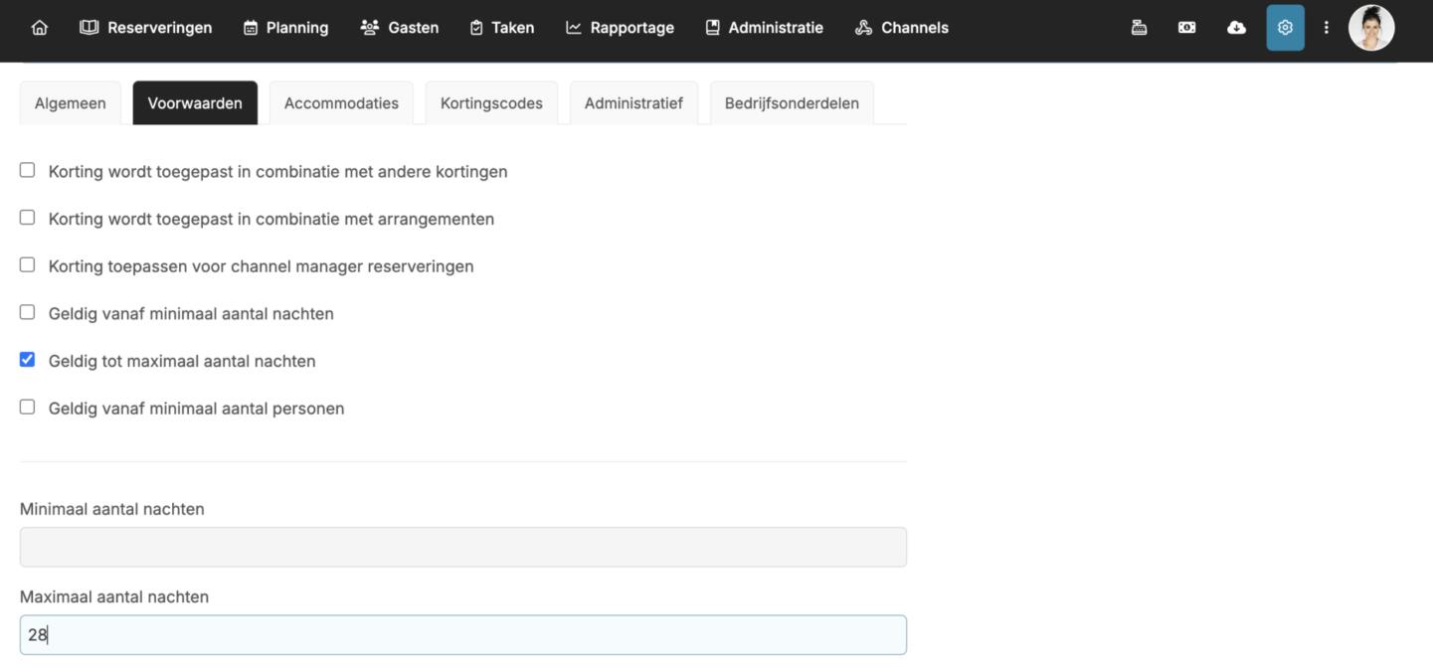Open the Accommodaties tab

click(x=341, y=103)
